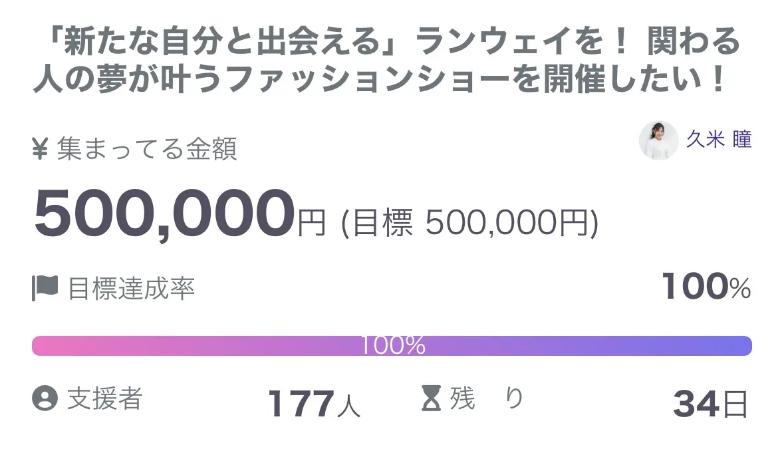This screenshot has height=457, width=784.
Task: Open the 久米 瞳 profile link
Action: click(719, 140)
